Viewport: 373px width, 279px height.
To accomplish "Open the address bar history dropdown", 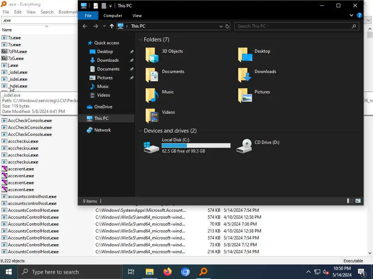I will click(x=221, y=26).
